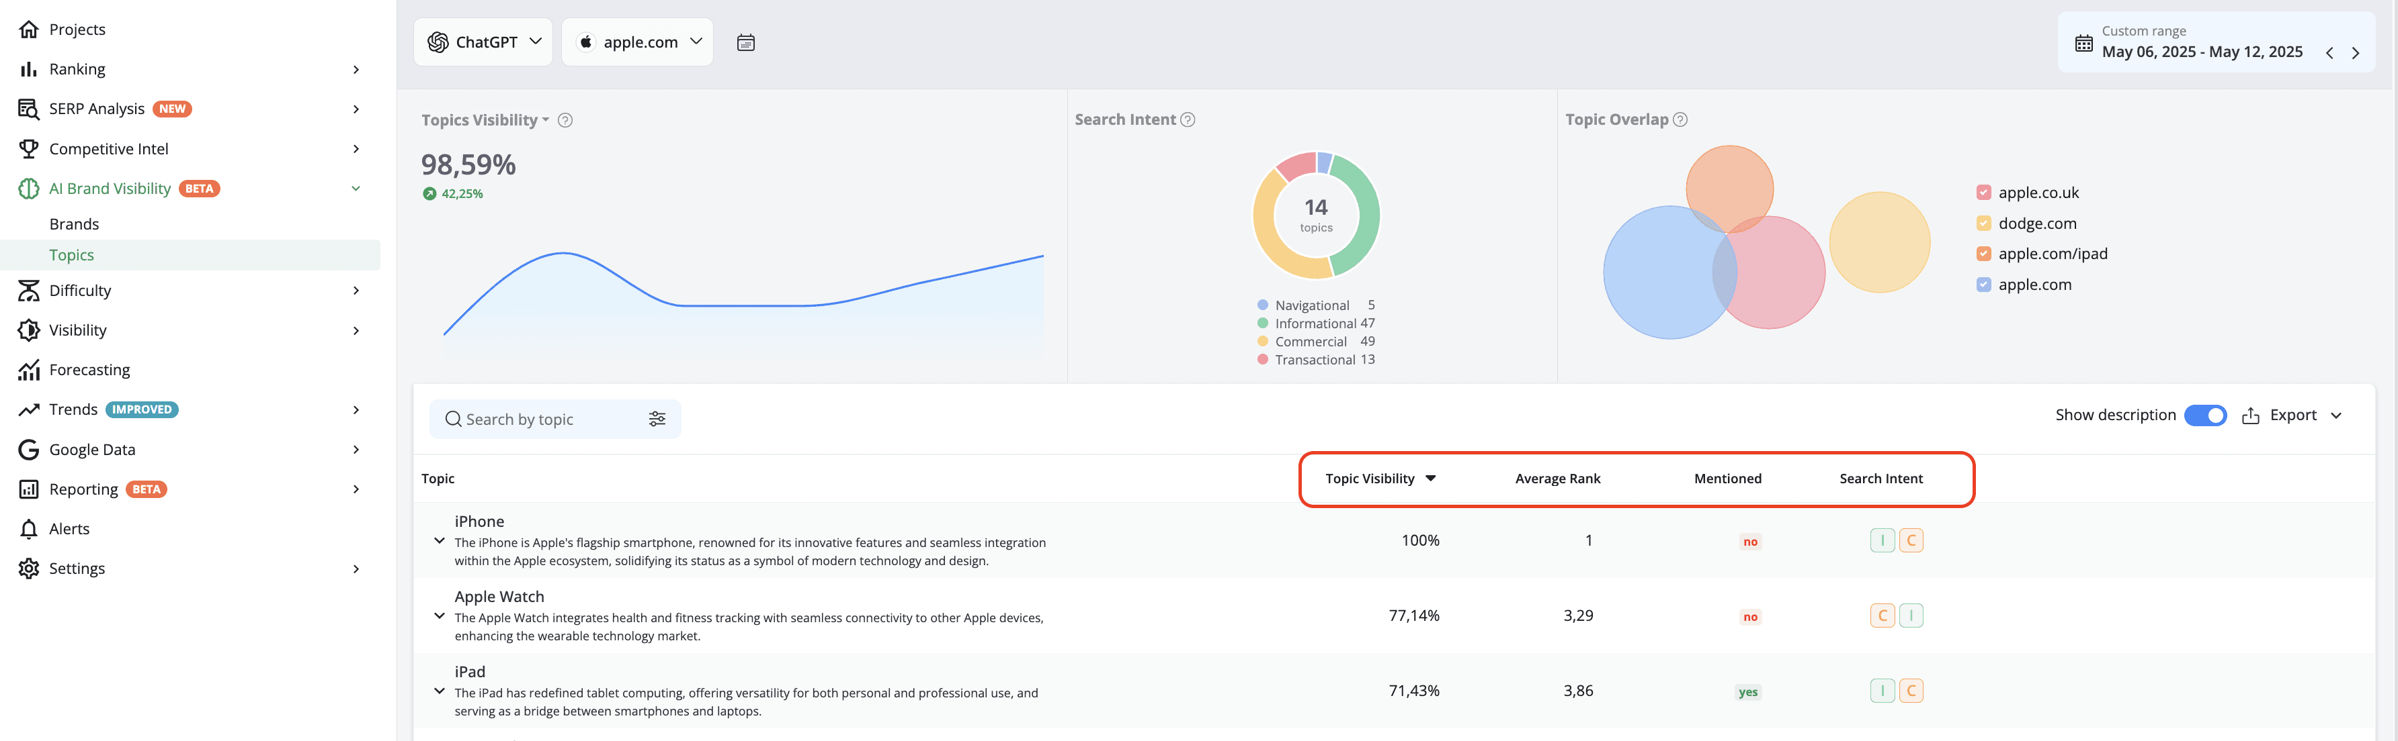Sort by Average Rank column
This screenshot has height=741, width=2398.
coord(1557,479)
